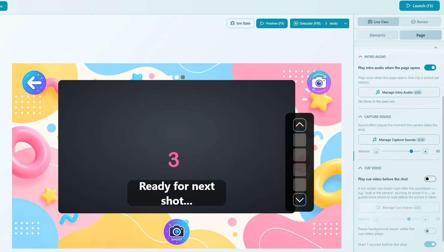The image size is (444, 252).
Task: Click the capture volume value 80
Action: [438, 151]
